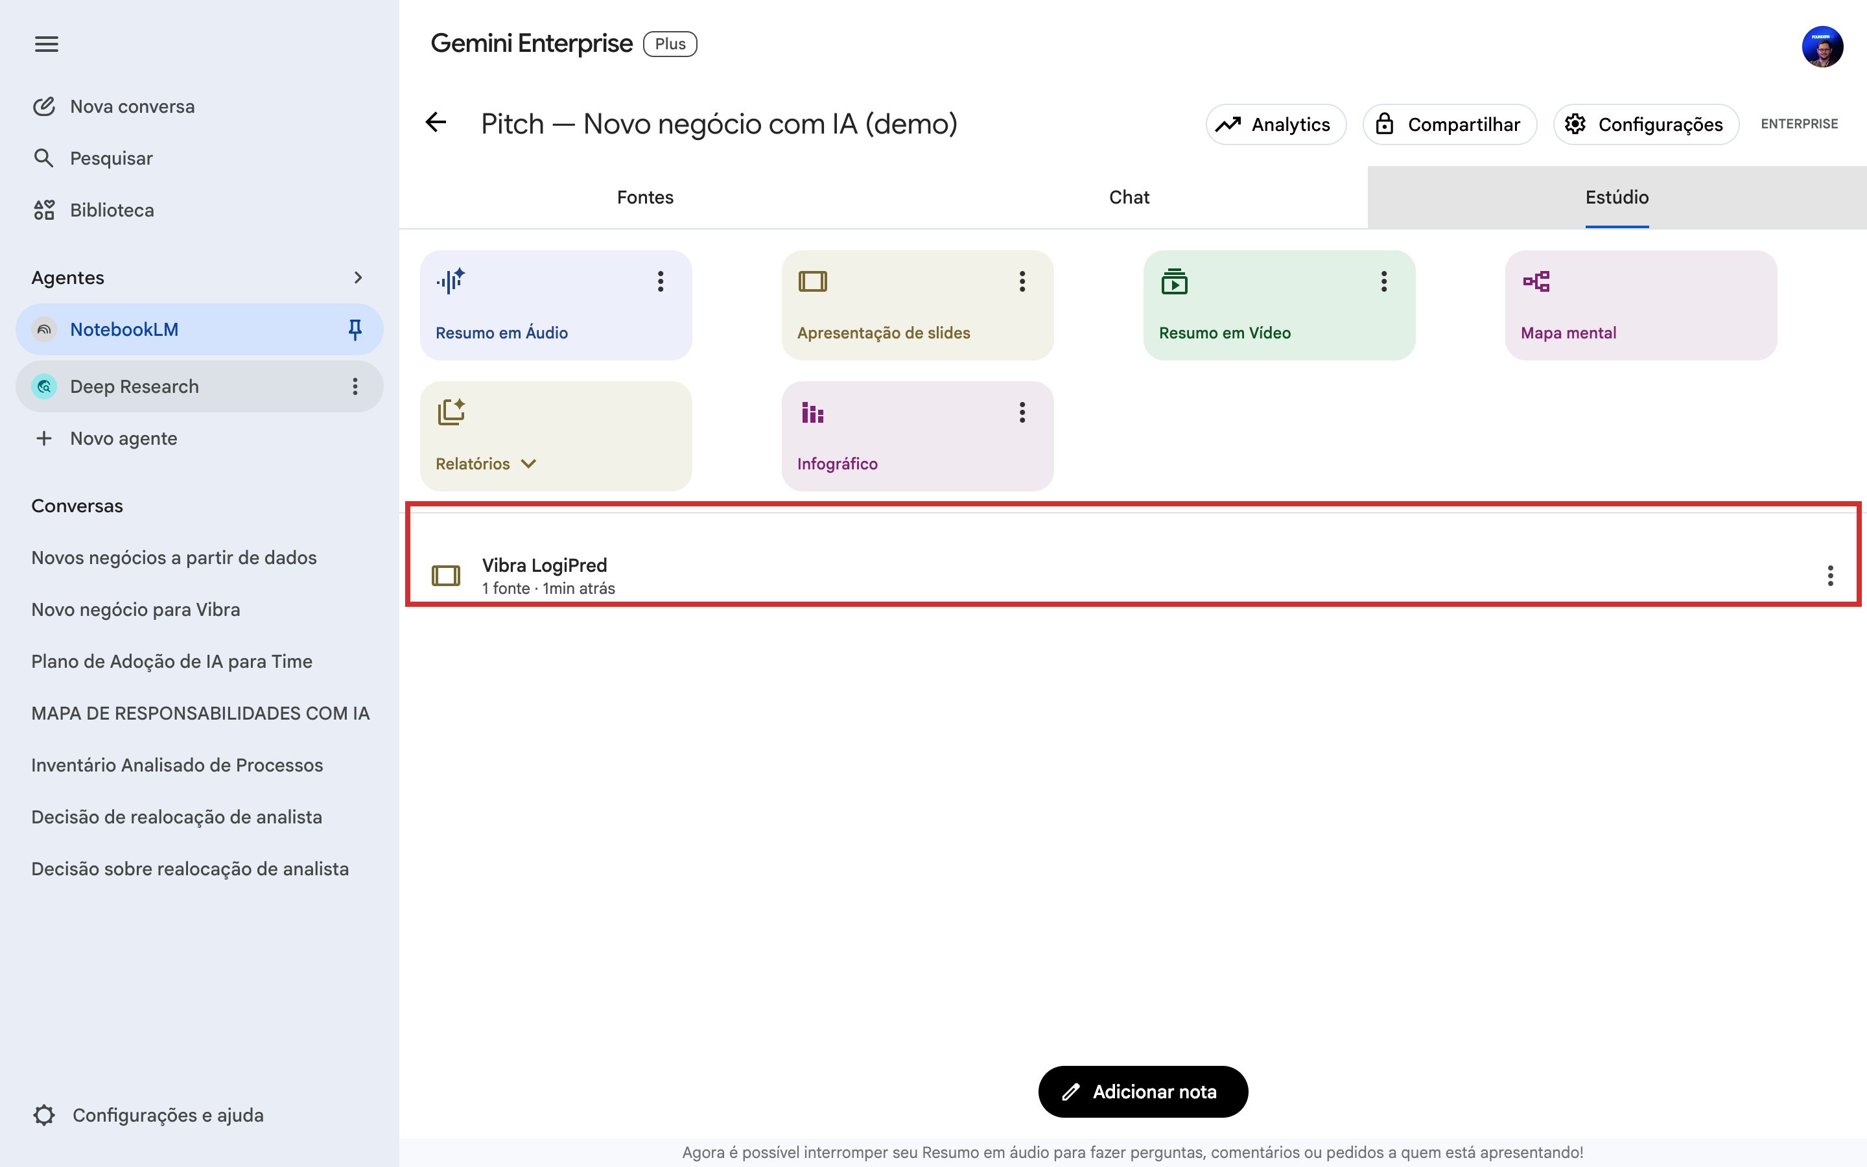Open conversation "Inventário Analisado de Processos"

(x=178, y=765)
